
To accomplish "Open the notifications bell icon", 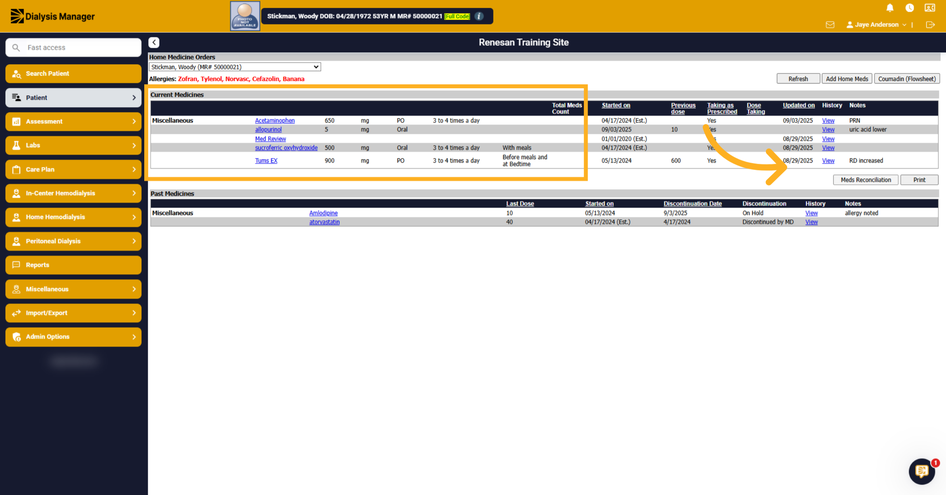I will pyautogui.click(x=890, y=8).
